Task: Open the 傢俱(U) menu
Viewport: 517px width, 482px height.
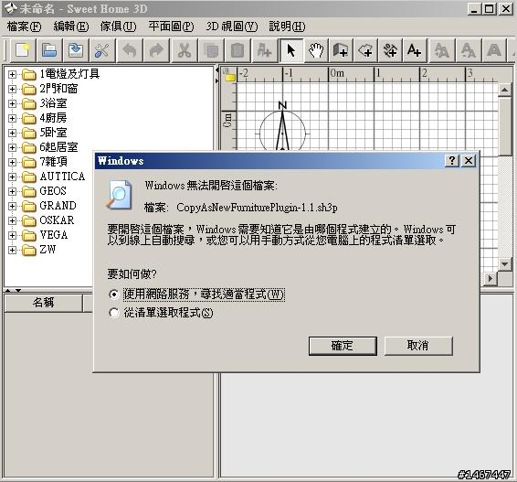Action: click(119, 27)
